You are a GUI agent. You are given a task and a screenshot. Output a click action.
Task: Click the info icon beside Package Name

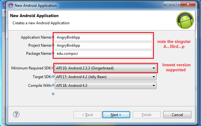click(53, 54)
